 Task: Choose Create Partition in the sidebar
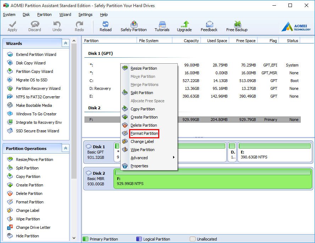click(25, 185)
